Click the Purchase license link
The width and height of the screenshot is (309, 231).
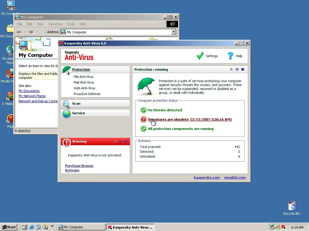(79, 166)
